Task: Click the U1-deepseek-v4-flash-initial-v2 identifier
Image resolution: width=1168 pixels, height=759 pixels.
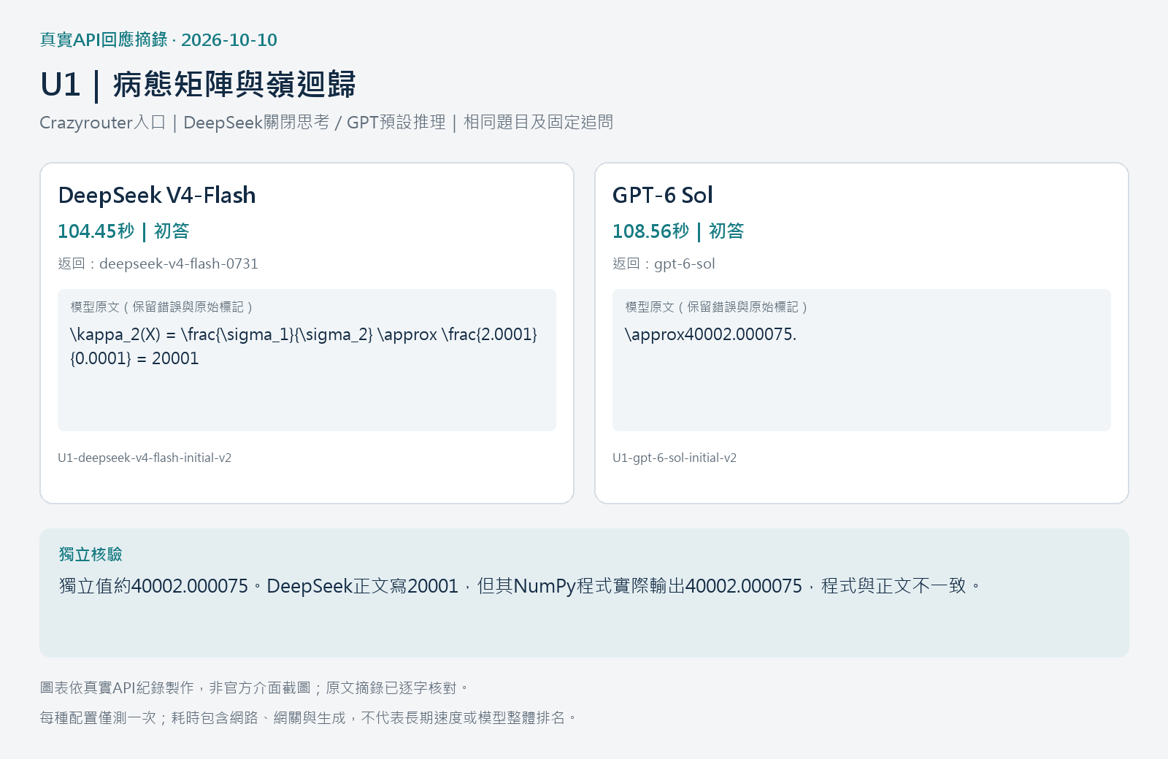Action: coord(145,458)
